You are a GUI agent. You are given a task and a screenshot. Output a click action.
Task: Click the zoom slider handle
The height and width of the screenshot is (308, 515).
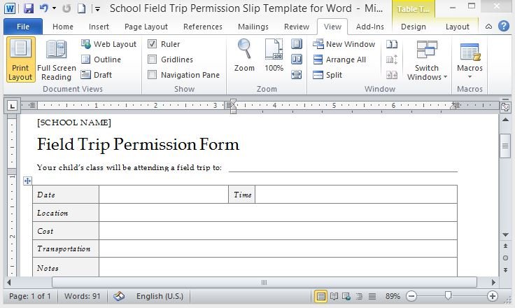(448, 296)
